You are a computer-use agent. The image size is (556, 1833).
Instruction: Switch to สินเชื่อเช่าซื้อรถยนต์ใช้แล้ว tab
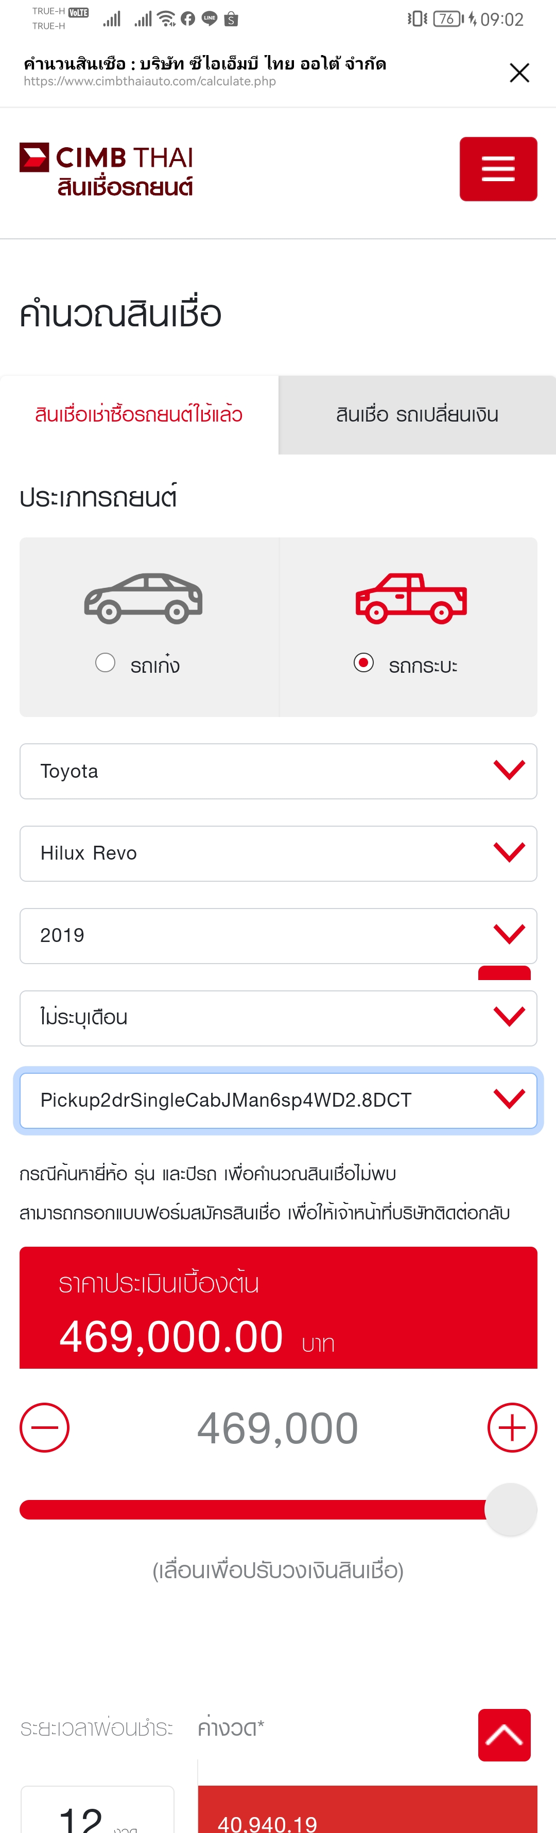[139, 415]
